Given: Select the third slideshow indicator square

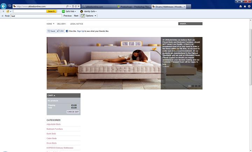Looking at the screenshot, I should click(196, 86).
